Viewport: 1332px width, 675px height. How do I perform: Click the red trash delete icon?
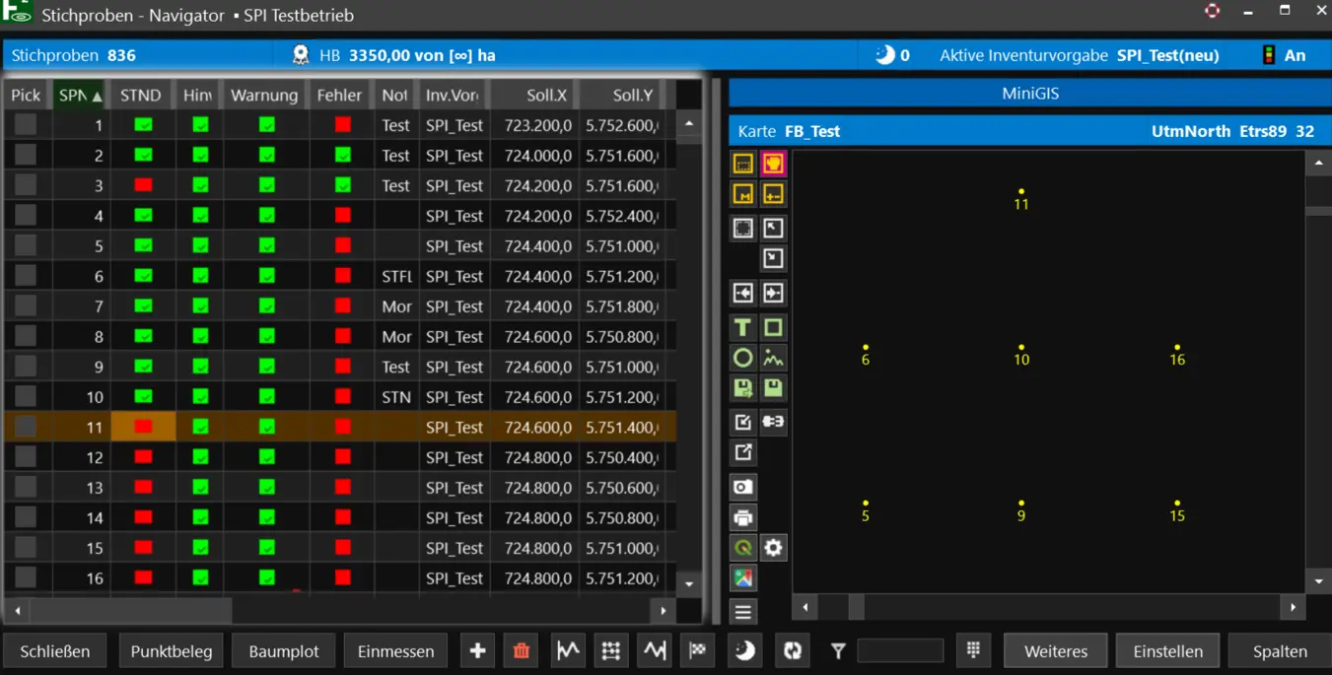pyautogui.click(x=522, y=650)
